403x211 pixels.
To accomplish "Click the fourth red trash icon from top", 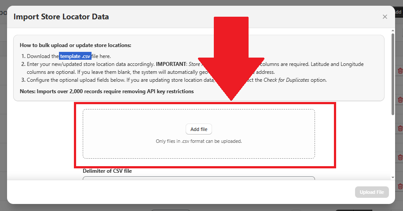I will tap(400, 157).
